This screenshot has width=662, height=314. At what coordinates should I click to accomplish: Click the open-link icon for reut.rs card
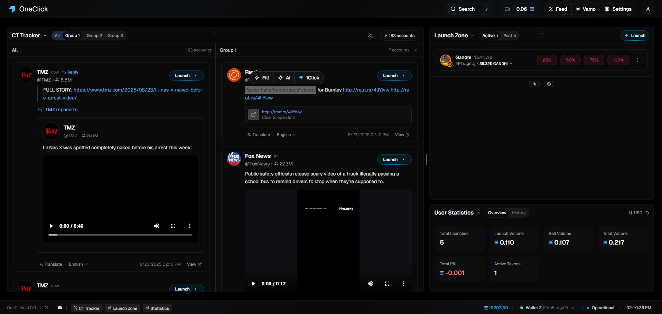coord(254,115)
